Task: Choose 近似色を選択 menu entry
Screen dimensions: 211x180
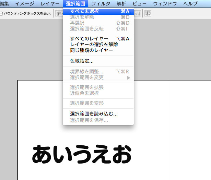Action: point(98,93)
